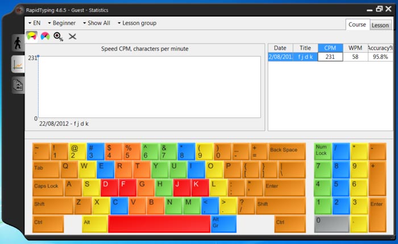Show the accuracy percent target view

click(x=58, y=36)
